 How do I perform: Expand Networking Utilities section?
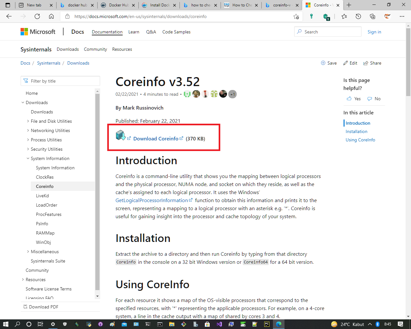[x=28, y=130]
